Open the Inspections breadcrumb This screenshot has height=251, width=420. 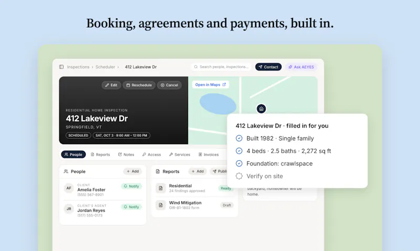pos(78,67)
